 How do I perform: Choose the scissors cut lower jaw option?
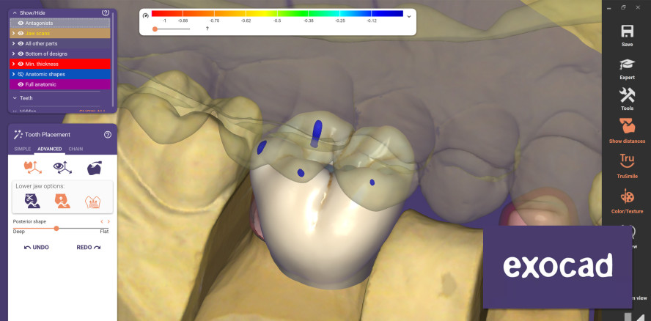[x=32, y=201]
